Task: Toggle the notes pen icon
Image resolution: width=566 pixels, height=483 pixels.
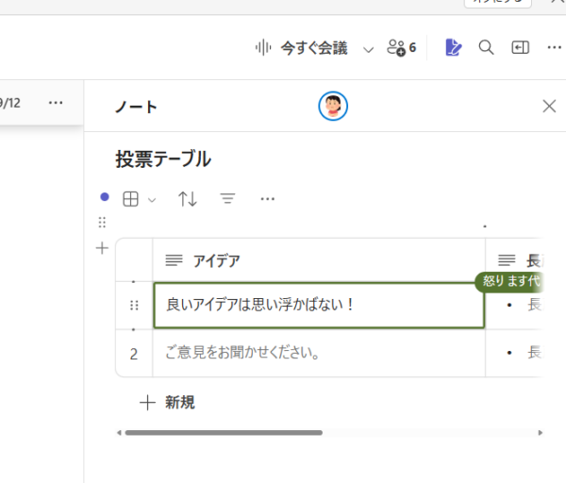Action: [454, 48]
